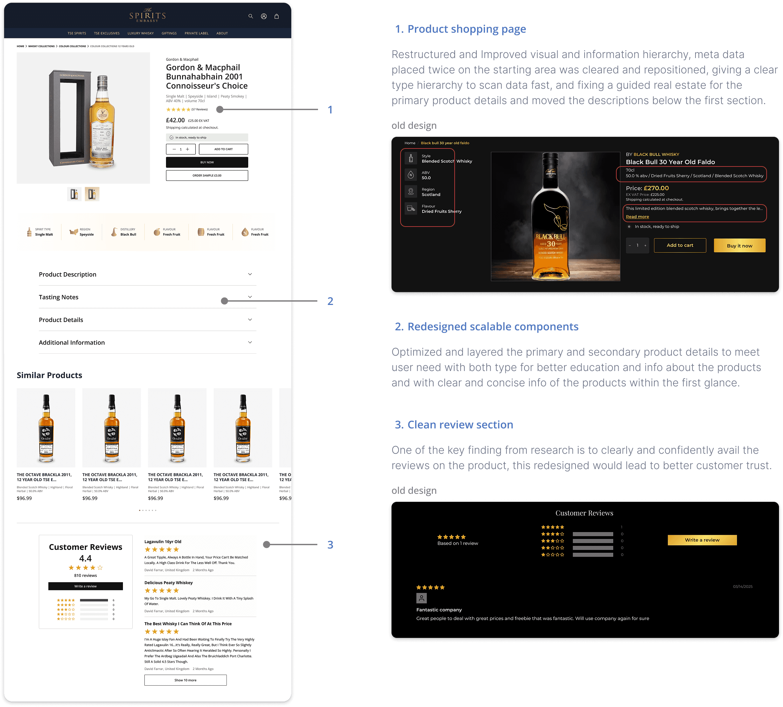Click the Spirits Embassy logo
Screen dimensions: 783x707
pyautogui.click(x=148, y=16)
